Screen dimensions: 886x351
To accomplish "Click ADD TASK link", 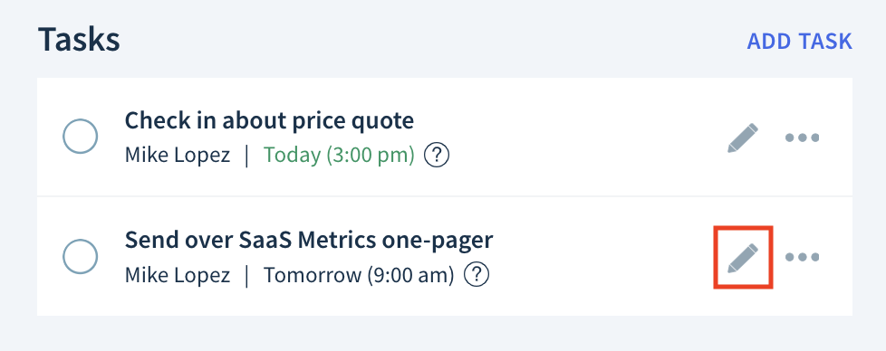I will tap(800, 42).
